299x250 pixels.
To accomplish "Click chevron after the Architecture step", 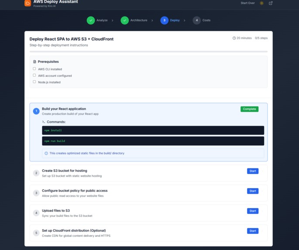I will click(152, 21).
